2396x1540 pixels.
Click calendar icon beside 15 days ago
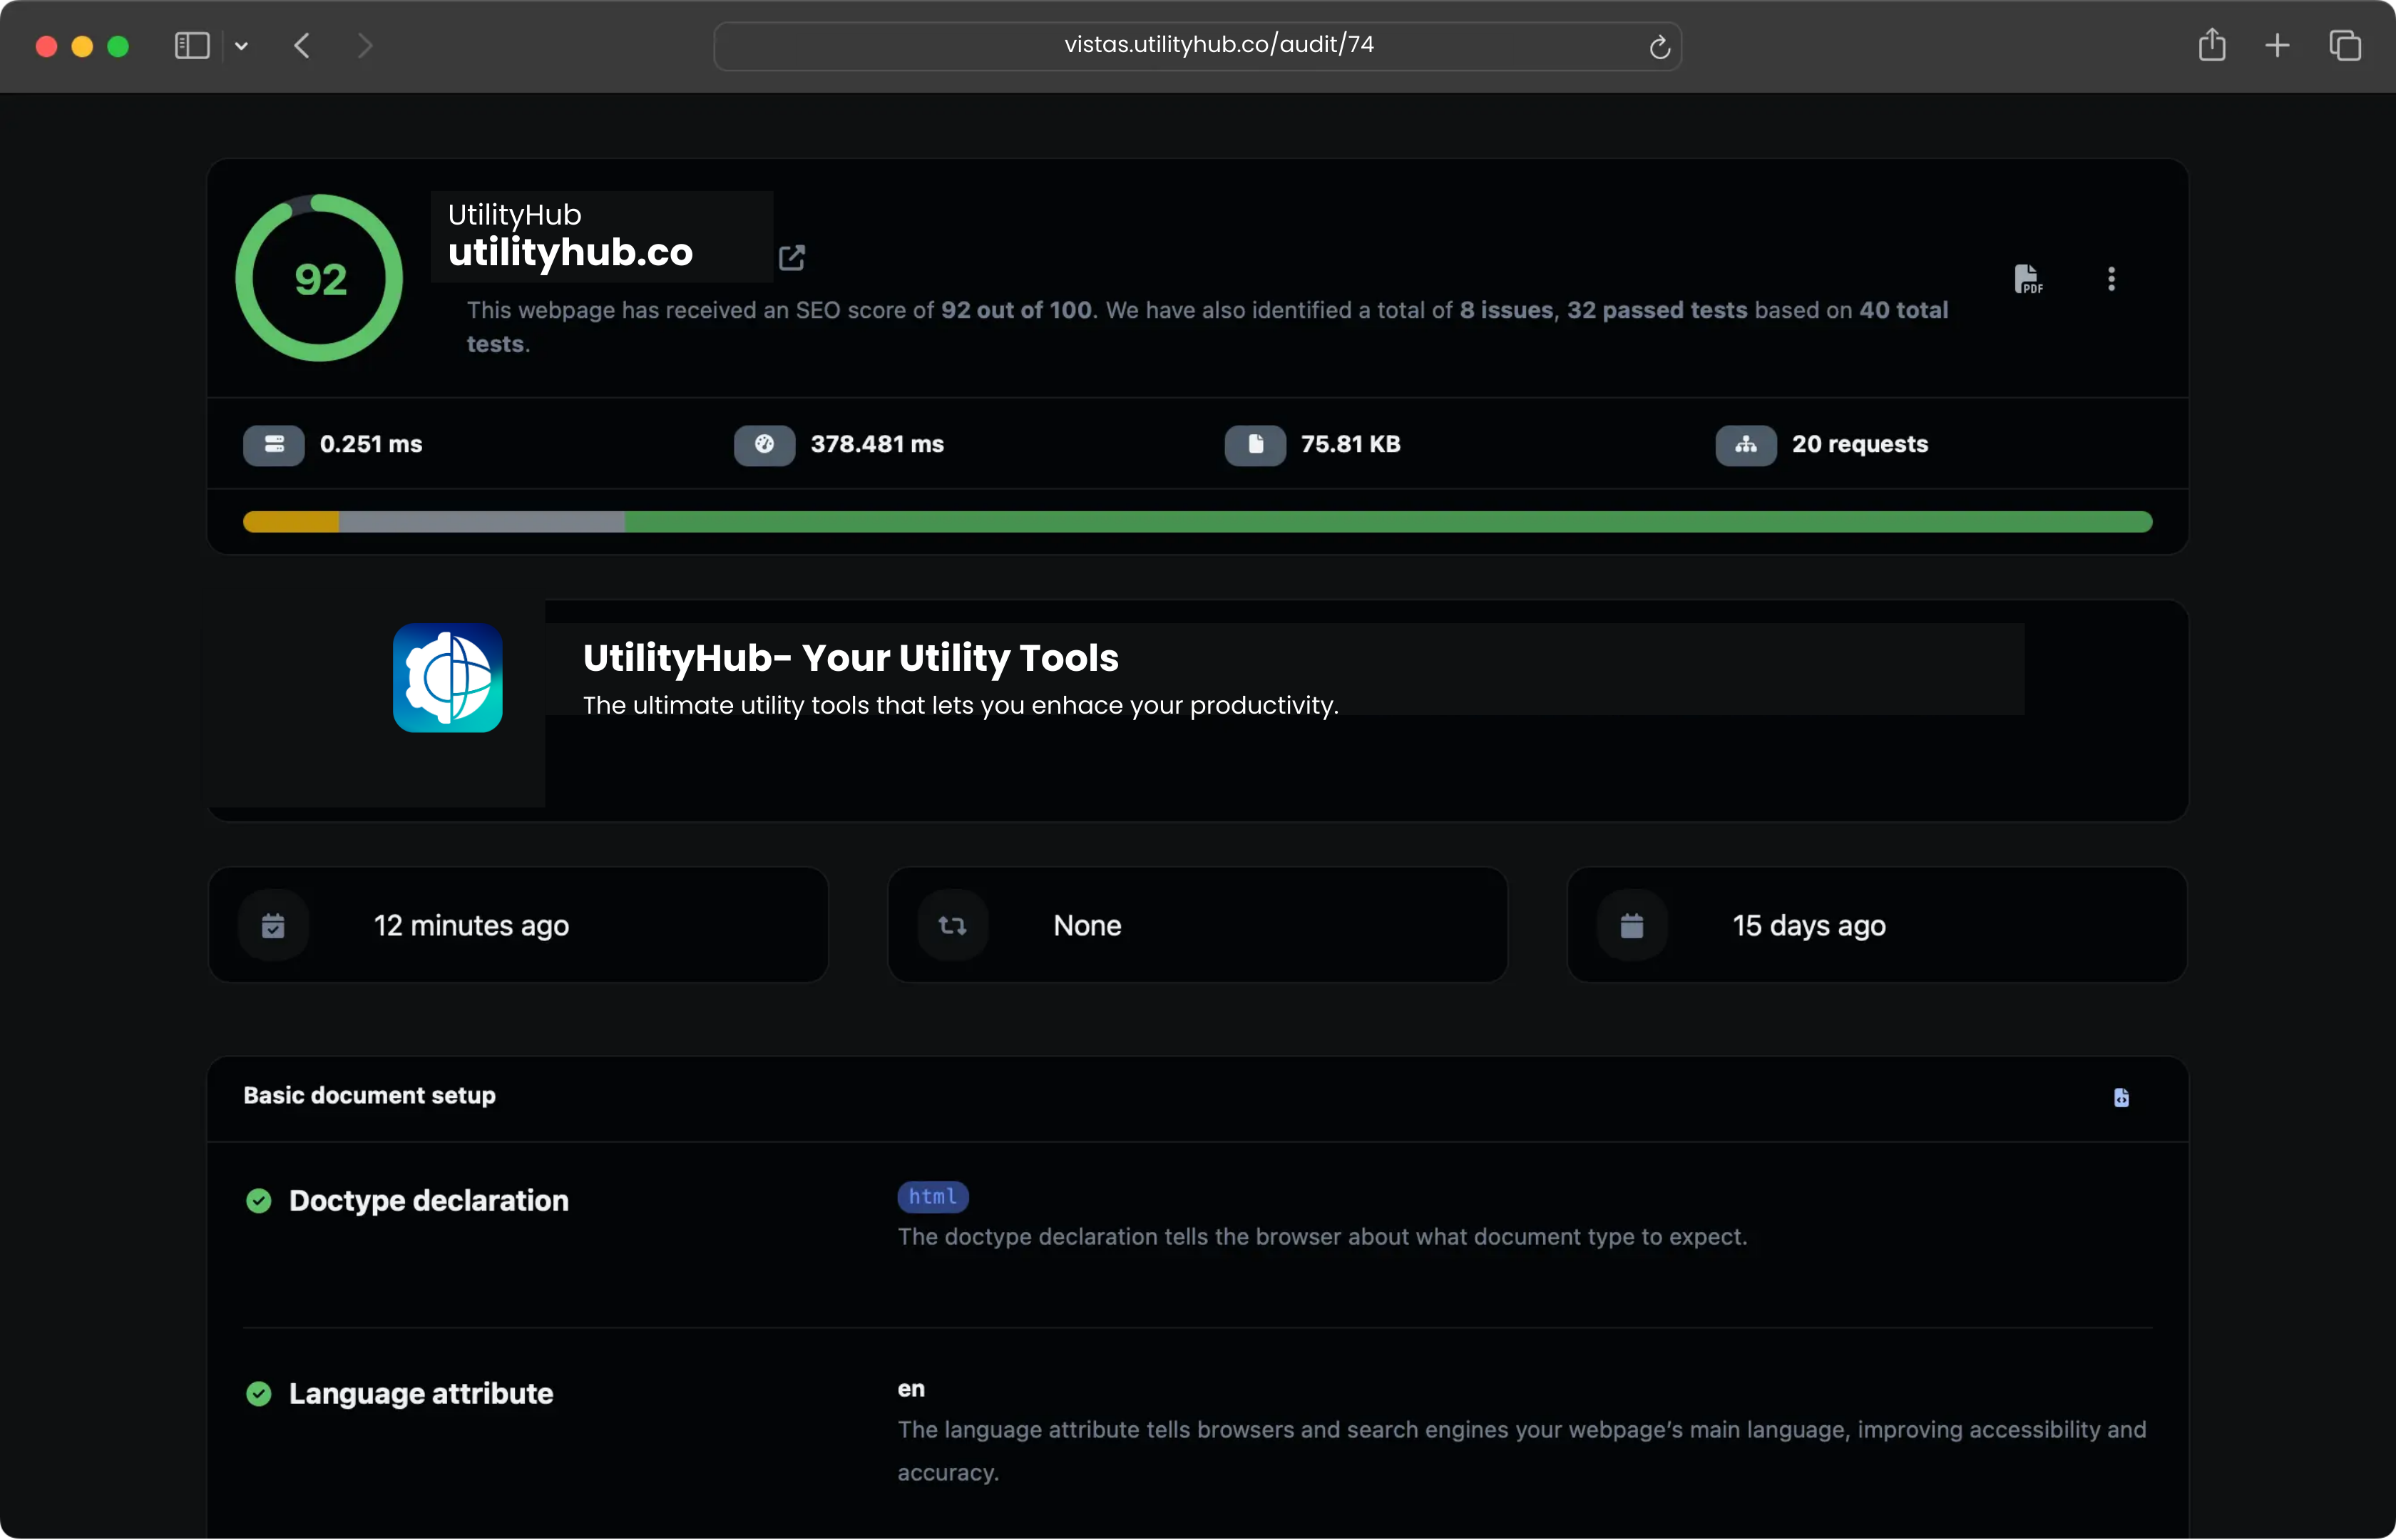(1632, 926)
